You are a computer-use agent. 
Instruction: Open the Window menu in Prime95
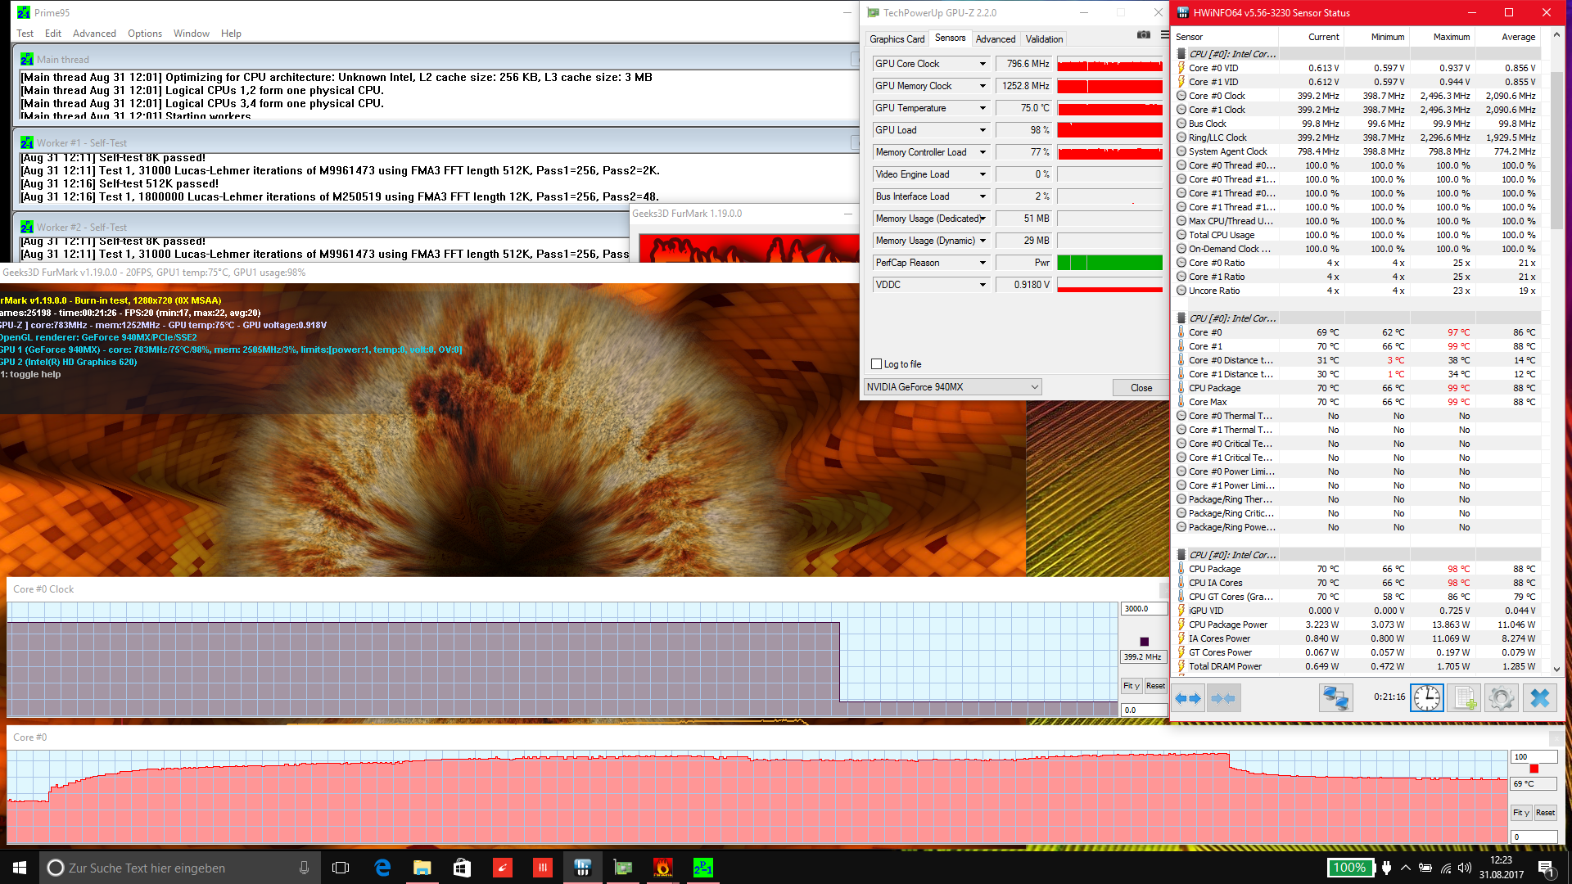pos(192,34)
